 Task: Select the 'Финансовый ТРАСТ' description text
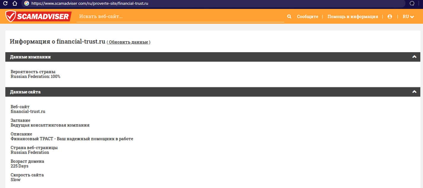(72, 139)
